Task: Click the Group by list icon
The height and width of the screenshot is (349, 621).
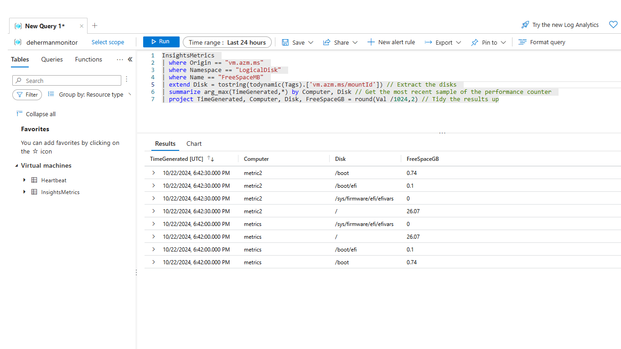Action: coord(51,94)
